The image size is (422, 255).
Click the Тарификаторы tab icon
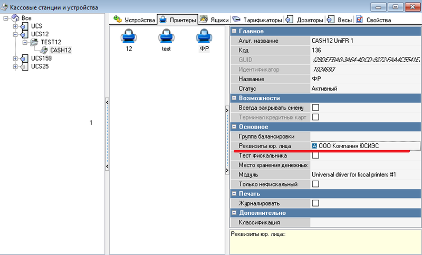pos(236,19)
